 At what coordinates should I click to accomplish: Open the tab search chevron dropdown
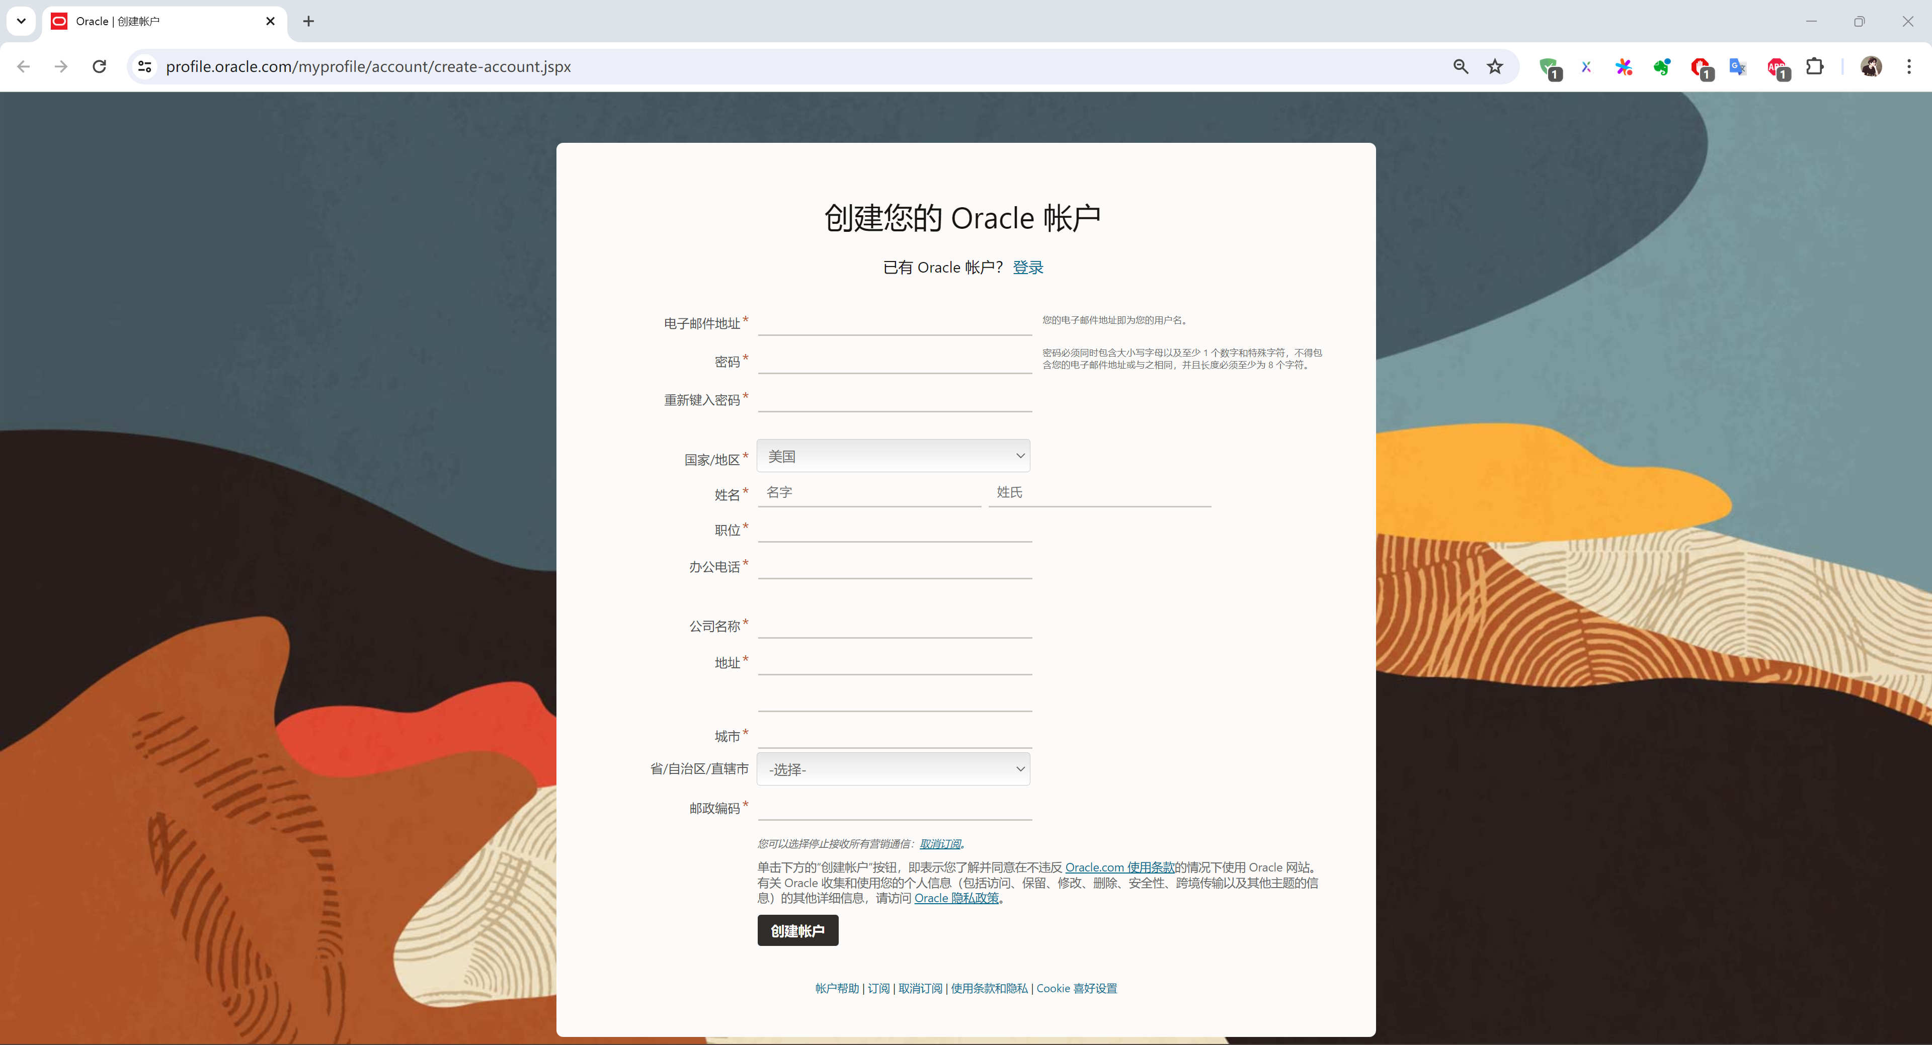pos(21,21)
